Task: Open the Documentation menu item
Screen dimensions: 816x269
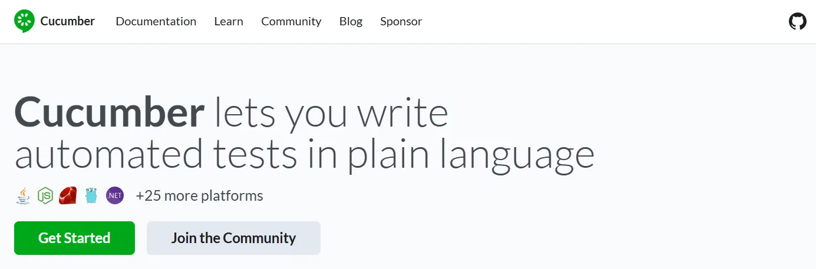Action: [156, 22]
